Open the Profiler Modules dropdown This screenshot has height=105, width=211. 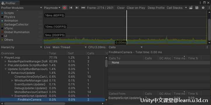point(22,8)
